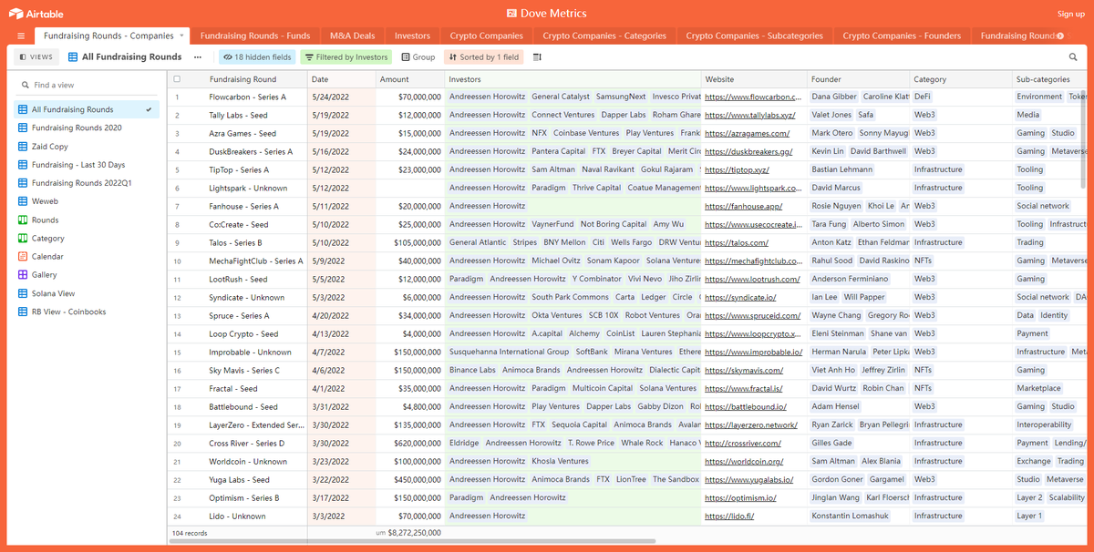The height and width of the screenshot is (552, 1094).
Task: Click the Founder column header
Action: pos(858,79)
